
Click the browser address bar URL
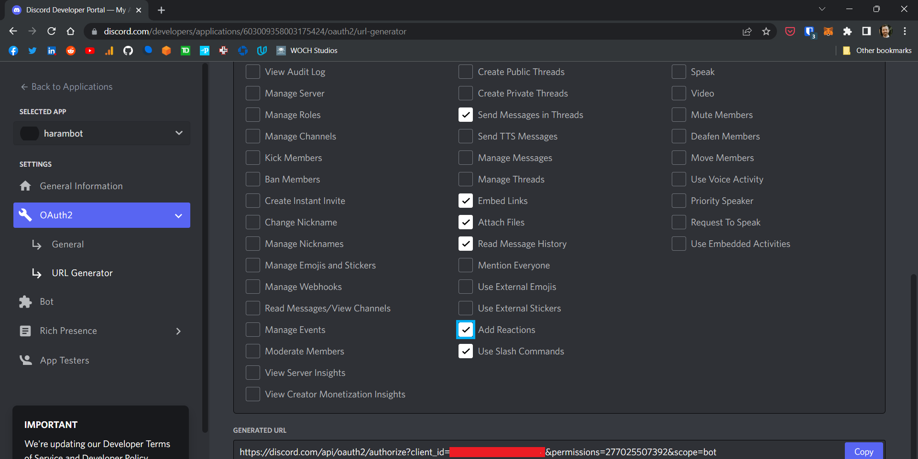[x=255, y=32]
